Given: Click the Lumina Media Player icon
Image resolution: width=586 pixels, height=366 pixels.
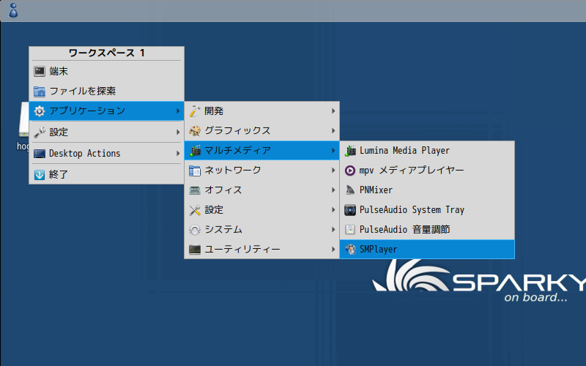Looking at the screenshot, I should click(350, 151).
